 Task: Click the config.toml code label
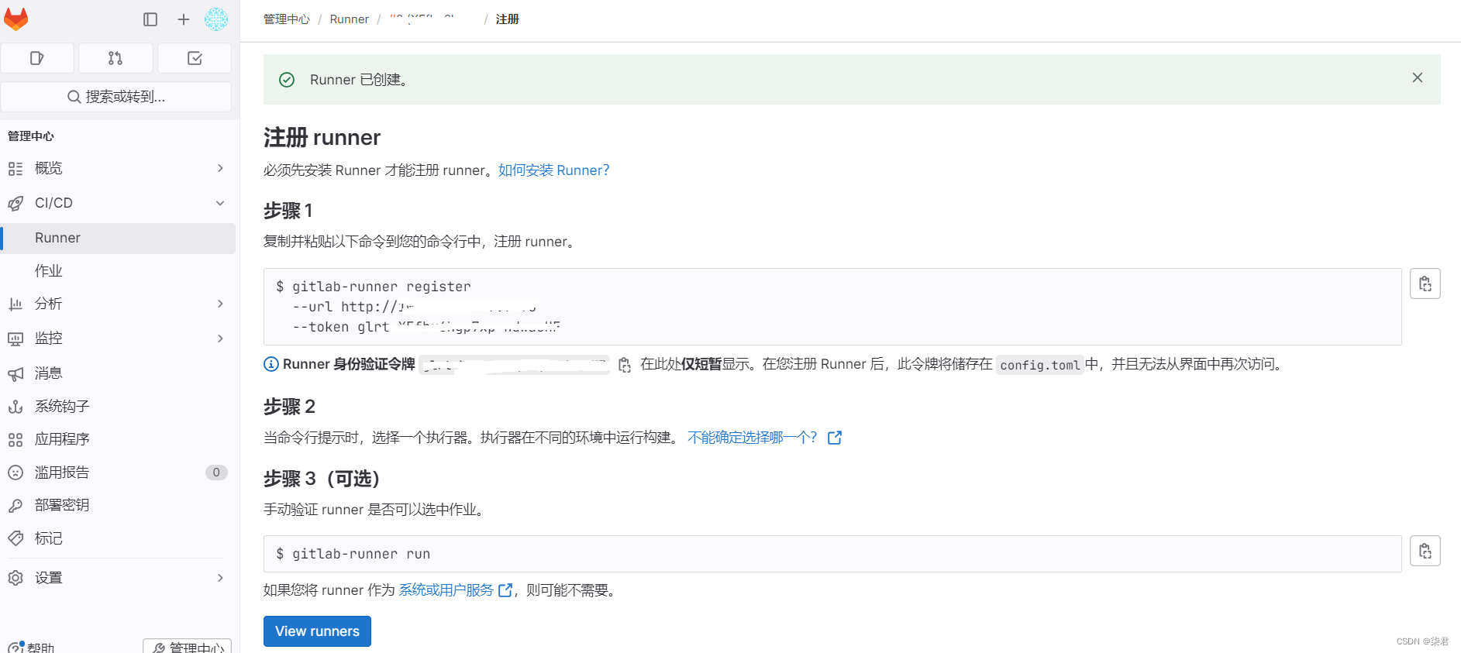click(x=1039, y=365)
